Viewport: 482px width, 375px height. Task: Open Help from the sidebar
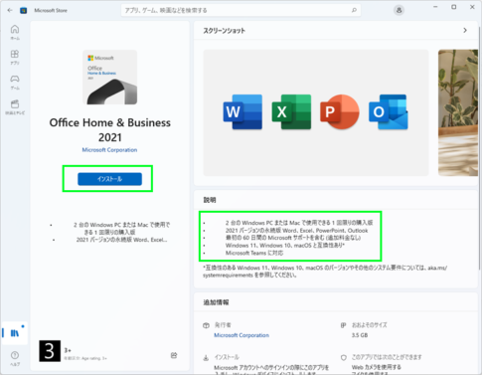coord(15,358)
